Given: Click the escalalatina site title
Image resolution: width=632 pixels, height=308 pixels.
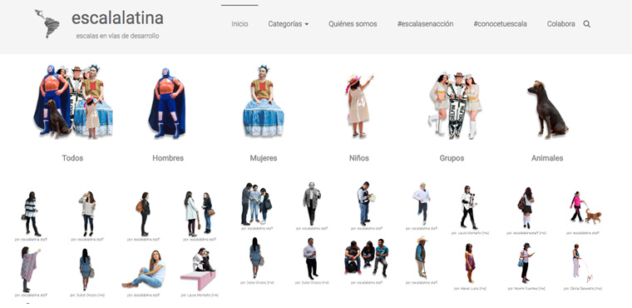Looking at the screenshot, I should 117,17.
